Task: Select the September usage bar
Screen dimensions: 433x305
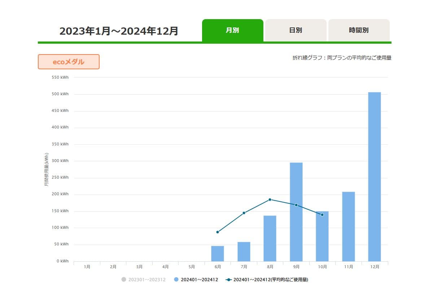Action: coord(296,212)
